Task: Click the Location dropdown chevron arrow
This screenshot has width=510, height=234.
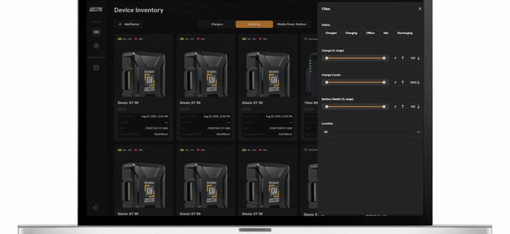Action: coord(418,132)
